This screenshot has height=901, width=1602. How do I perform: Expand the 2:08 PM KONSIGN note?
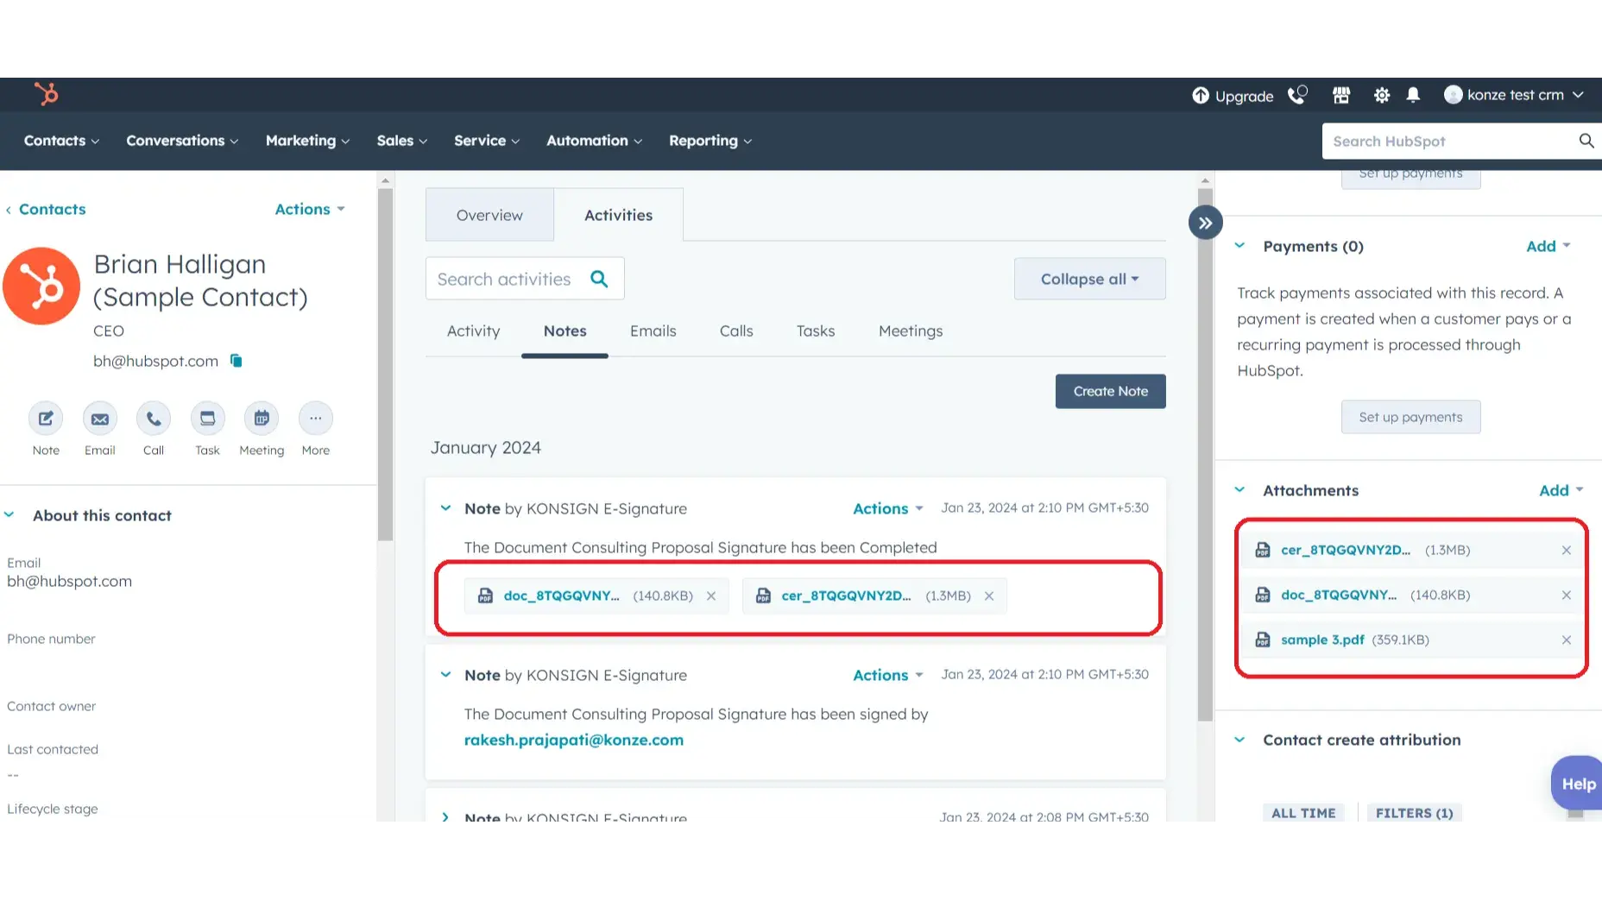pyautogui.click(x=445, y=816)
